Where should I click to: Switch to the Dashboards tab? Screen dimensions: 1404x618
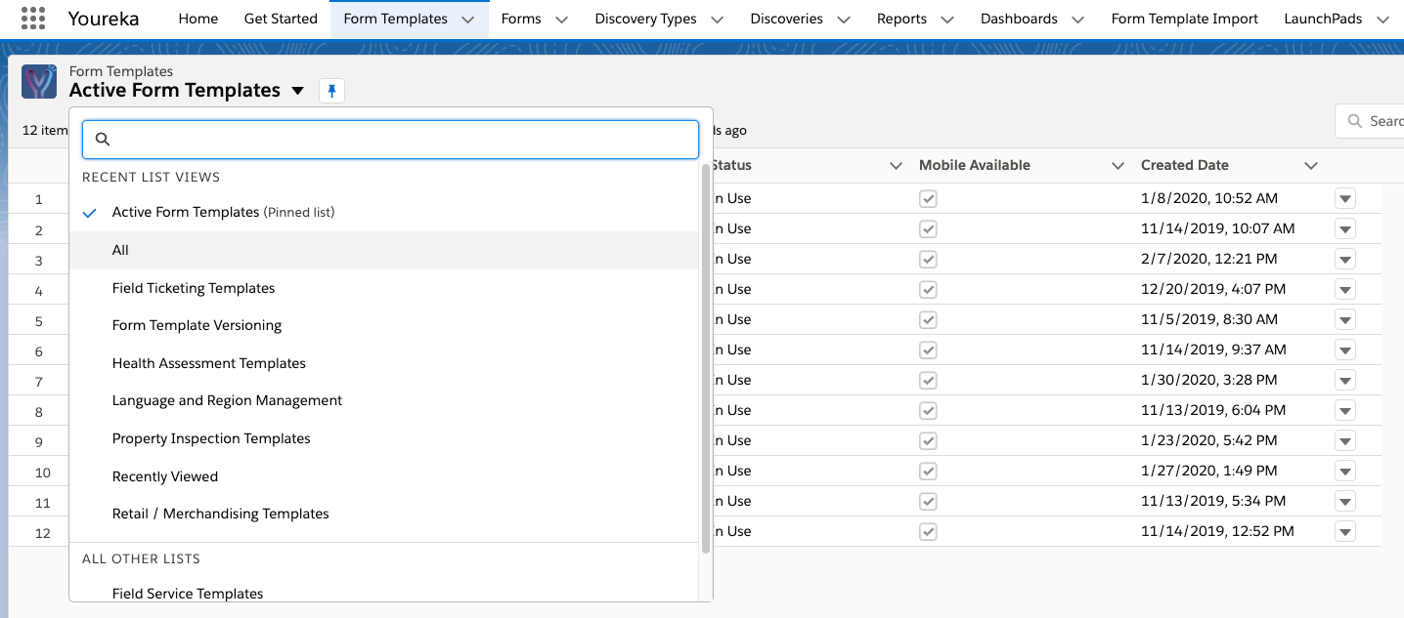tap(1019, 19)
